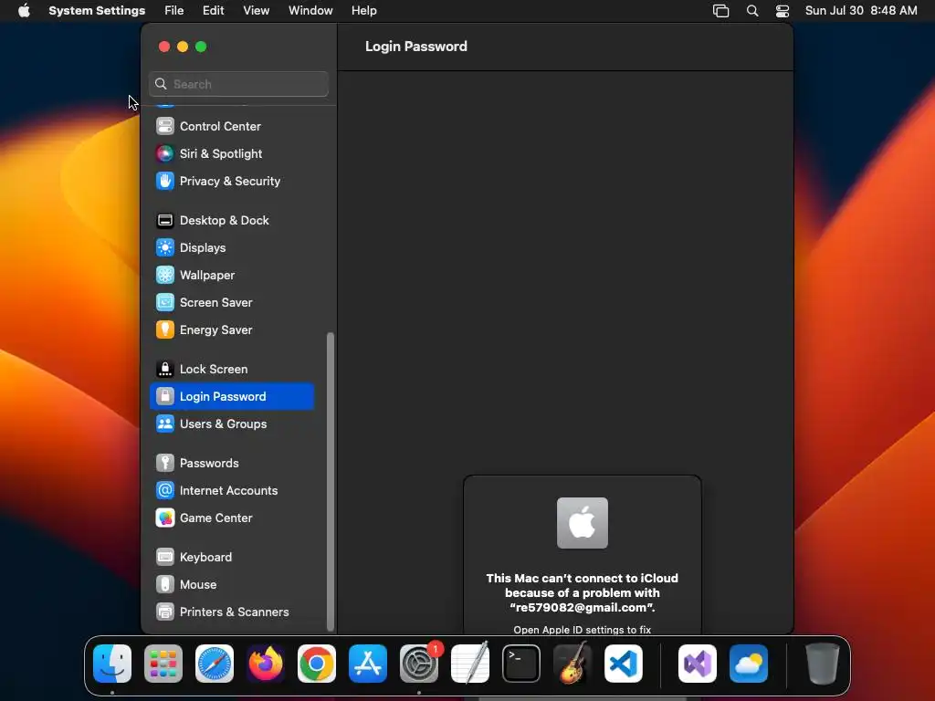Open Game Center settings
This screenshot has width=935, height=701.
coord(232,518)
